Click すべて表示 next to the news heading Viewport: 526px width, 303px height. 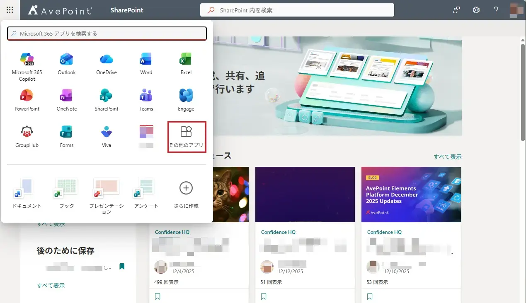point(448,157)
